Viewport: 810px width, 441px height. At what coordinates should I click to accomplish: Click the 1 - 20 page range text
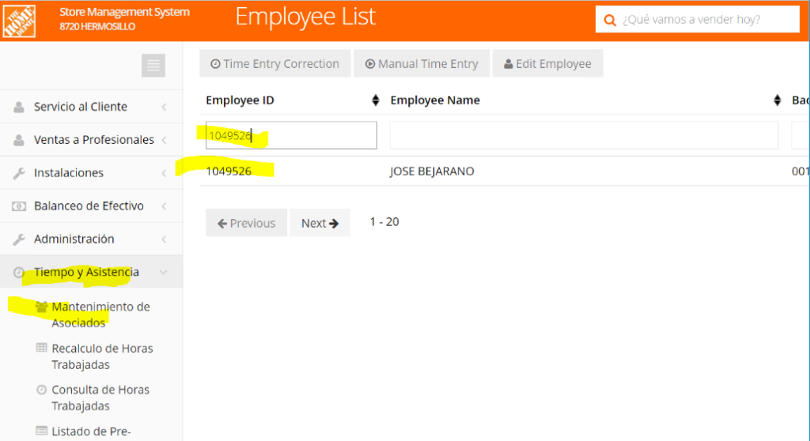(384, 222)
